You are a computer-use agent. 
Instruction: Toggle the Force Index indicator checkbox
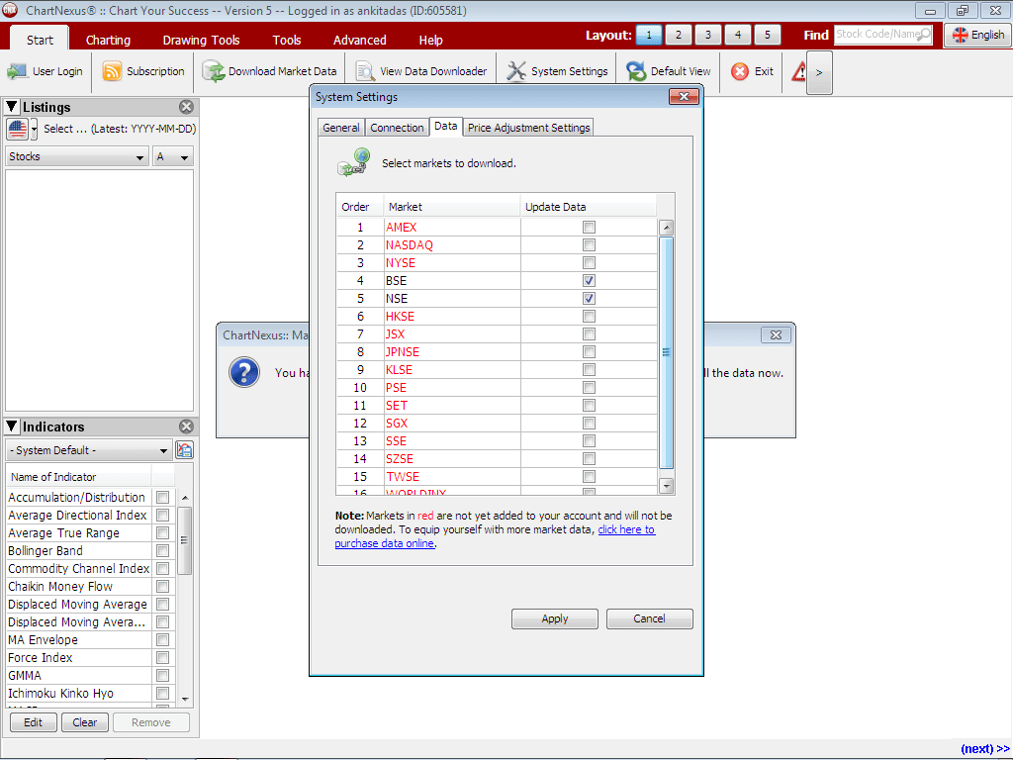163,658
